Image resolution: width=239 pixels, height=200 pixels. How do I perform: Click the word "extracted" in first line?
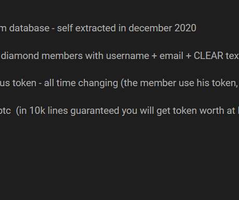point(95,28)
